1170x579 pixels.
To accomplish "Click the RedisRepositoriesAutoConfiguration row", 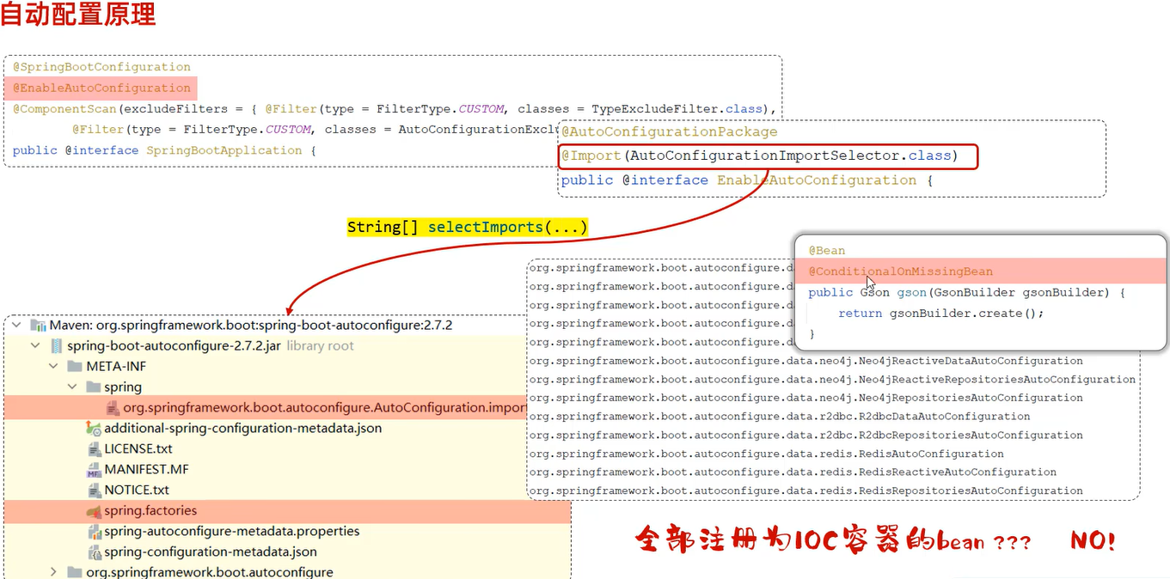I will tap(806, 491).
